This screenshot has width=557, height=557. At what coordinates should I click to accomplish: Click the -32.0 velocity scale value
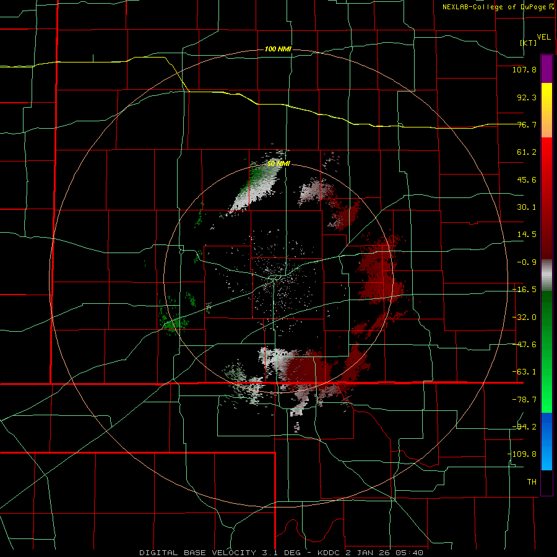pos(524,317)
